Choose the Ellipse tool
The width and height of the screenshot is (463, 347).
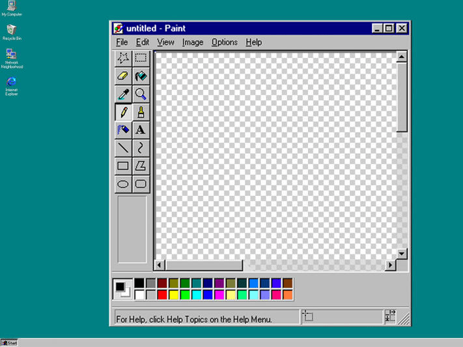[x=123, y=184]
